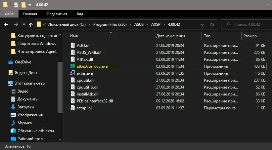This screenshot has height=150, width=272.
Task: Click the Видео folder icon
Action: 13,91
